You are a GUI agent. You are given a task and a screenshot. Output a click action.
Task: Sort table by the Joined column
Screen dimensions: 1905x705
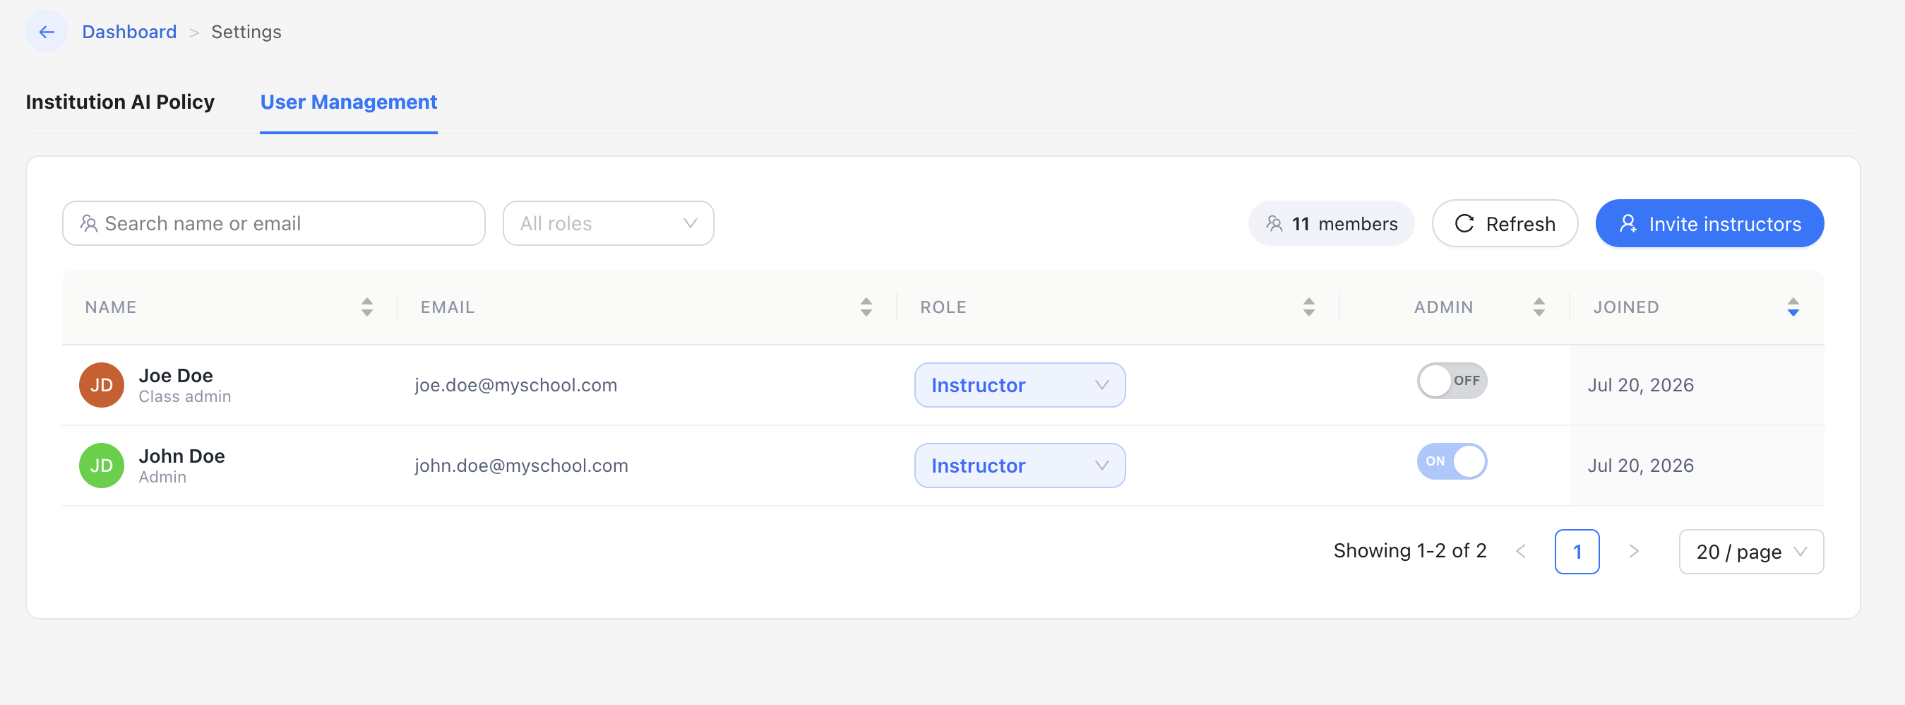coord(1793,307)
